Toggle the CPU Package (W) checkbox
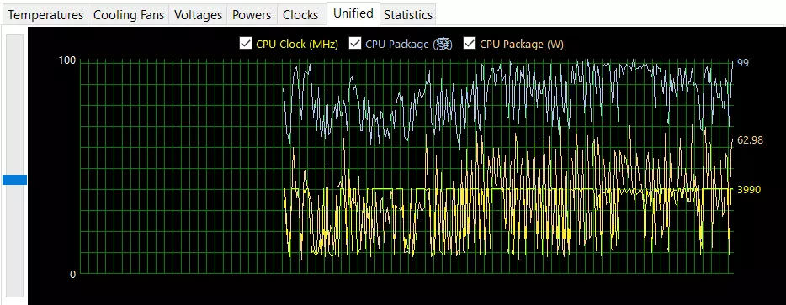786x305 pixels. 470,44
